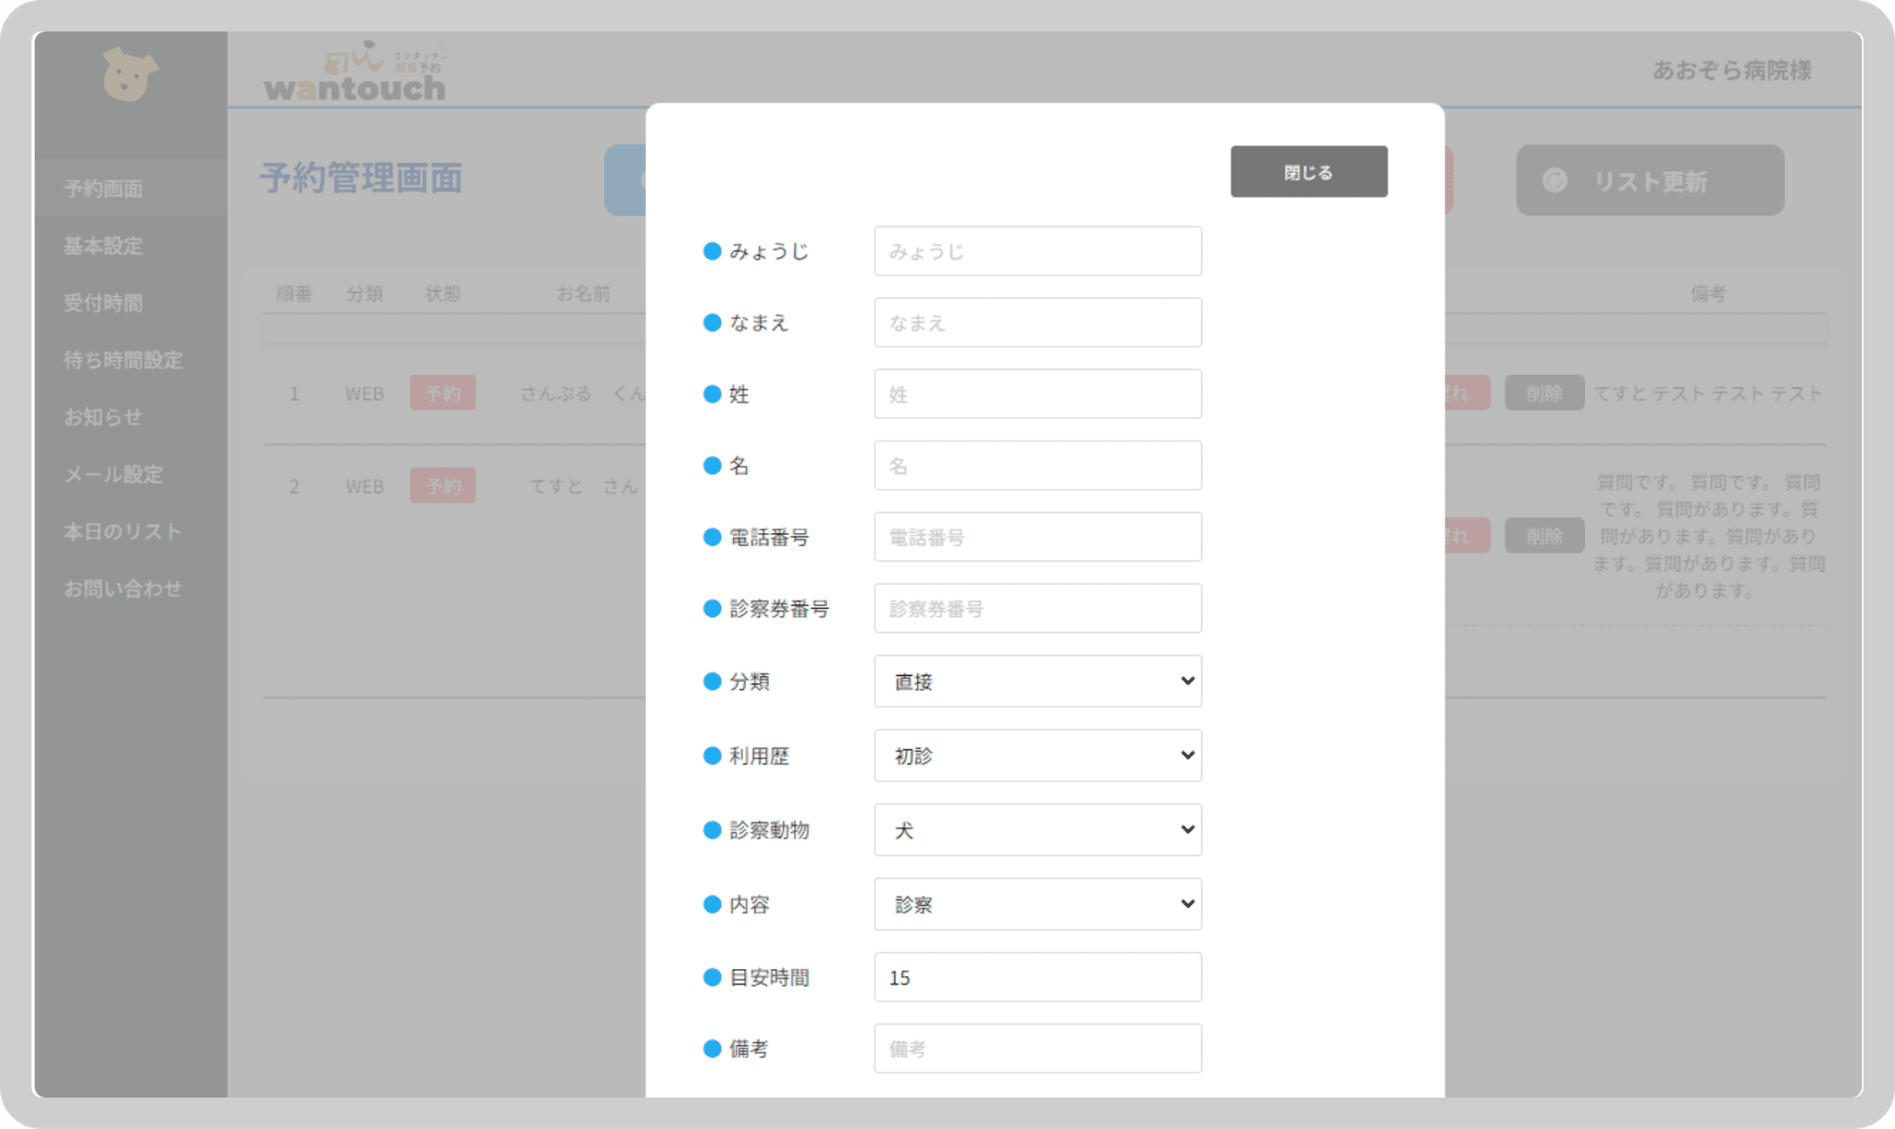Click the dog mascot icon in sidebar
Screen dimensions: 1895x1129
coord(130,74)
